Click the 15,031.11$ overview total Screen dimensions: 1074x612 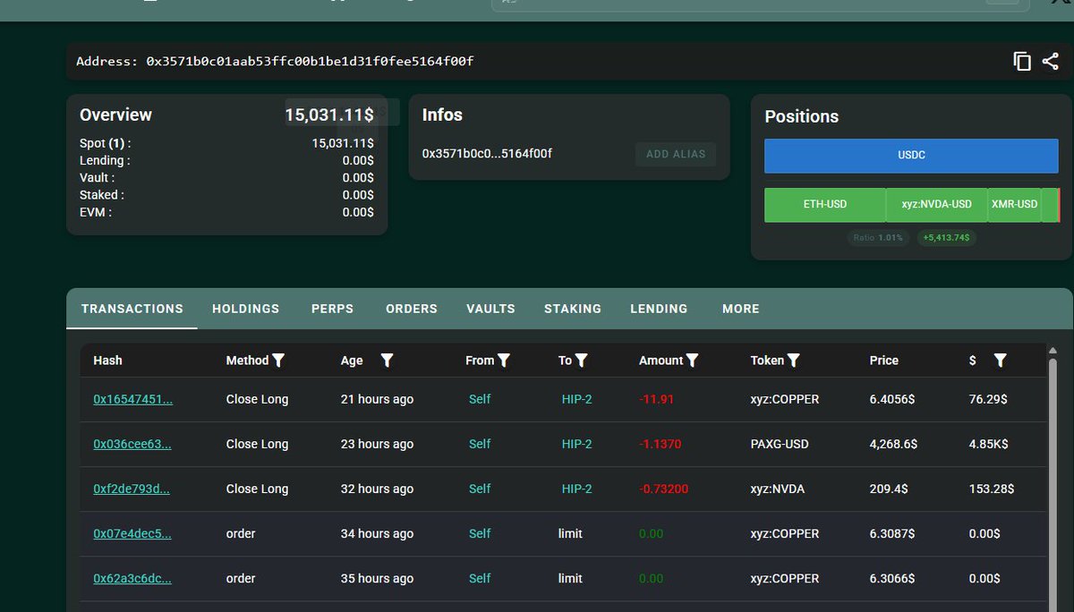click(329, 115)
